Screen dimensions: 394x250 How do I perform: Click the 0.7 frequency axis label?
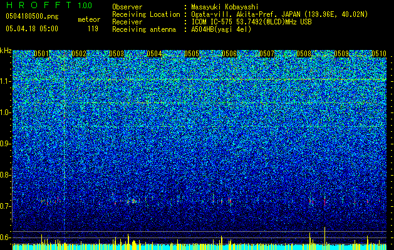(x=5, y=206)
